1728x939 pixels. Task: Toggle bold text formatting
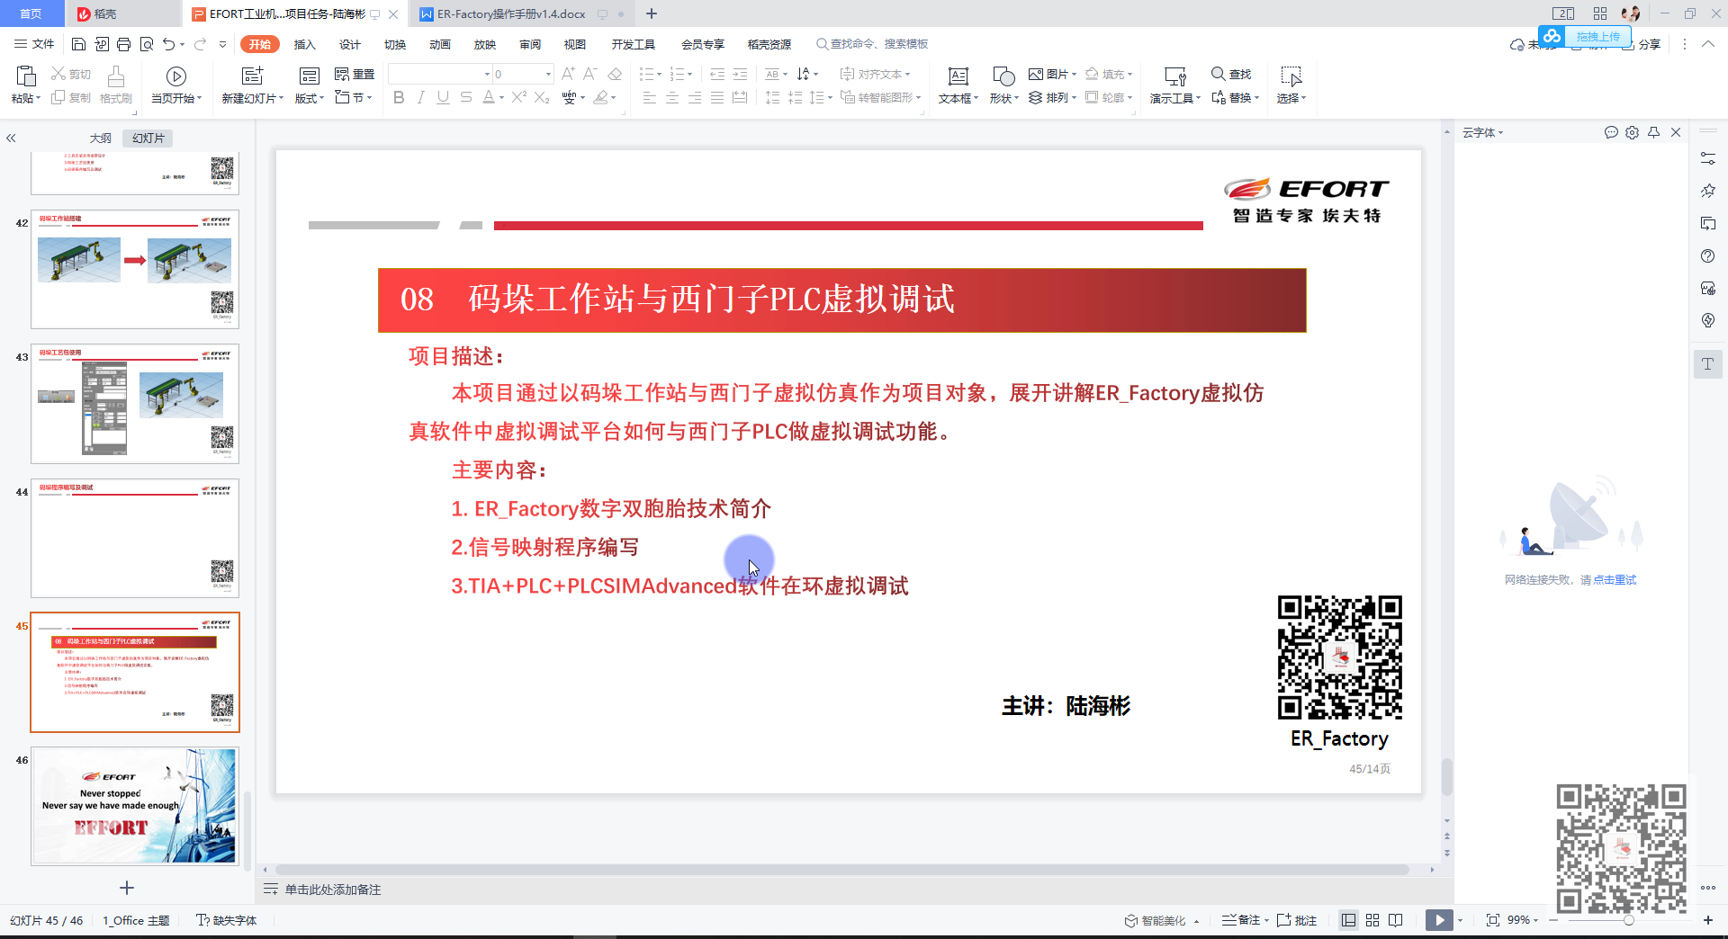[399, 97]
